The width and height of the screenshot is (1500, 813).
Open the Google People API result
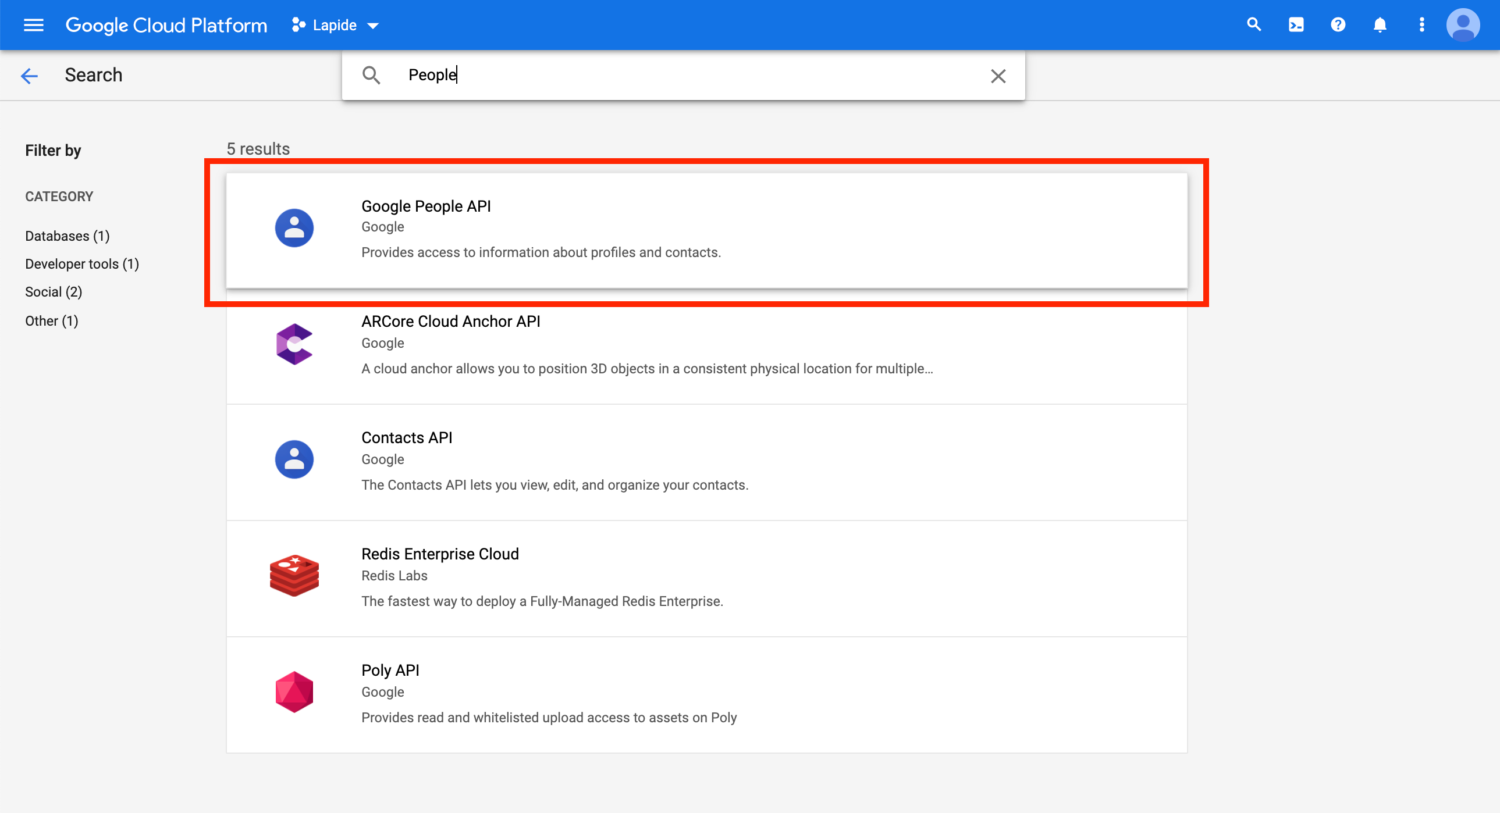click(426, 206)
